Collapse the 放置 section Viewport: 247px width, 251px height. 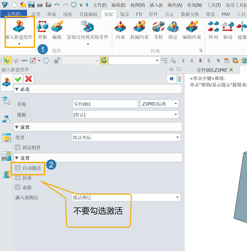pos(17,127)
